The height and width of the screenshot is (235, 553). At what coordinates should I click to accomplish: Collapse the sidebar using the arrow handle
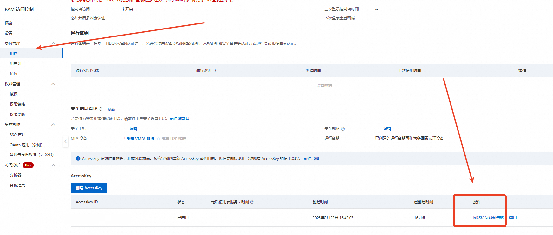[66, 141]
